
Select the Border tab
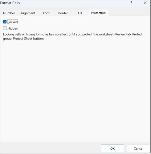point(63,13)
